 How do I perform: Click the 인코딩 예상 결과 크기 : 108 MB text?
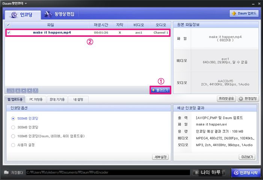pyautogui.click(x=219, y=132)
